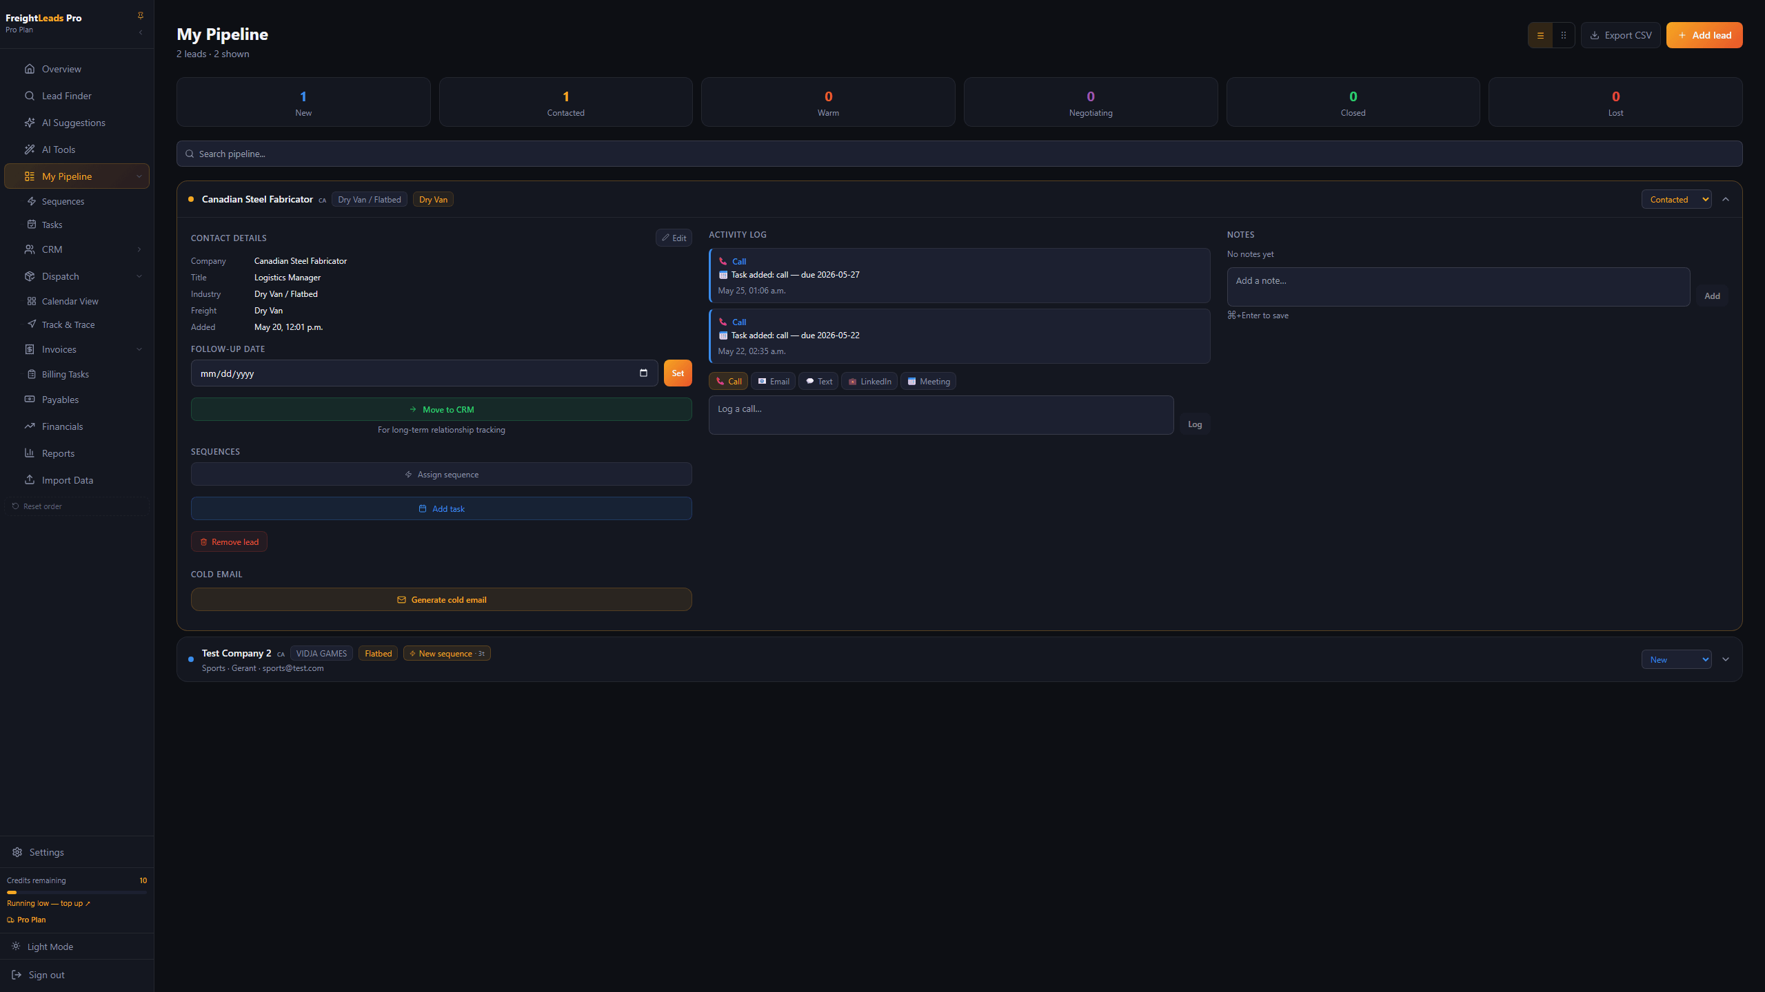Expand the Test Company 2 card

(1726, 659)
